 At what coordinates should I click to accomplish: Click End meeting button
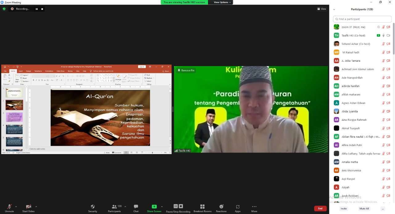(x=320, y=208)
